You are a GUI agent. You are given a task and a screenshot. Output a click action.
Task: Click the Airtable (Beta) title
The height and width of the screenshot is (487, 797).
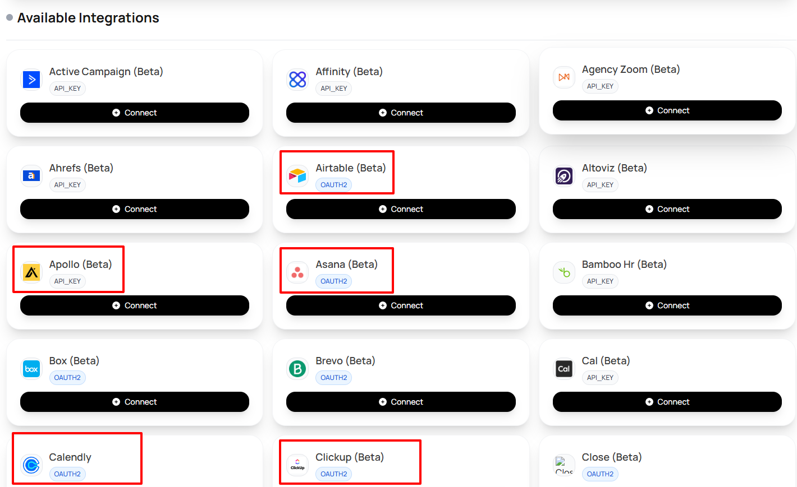click(x=351, y=168)
